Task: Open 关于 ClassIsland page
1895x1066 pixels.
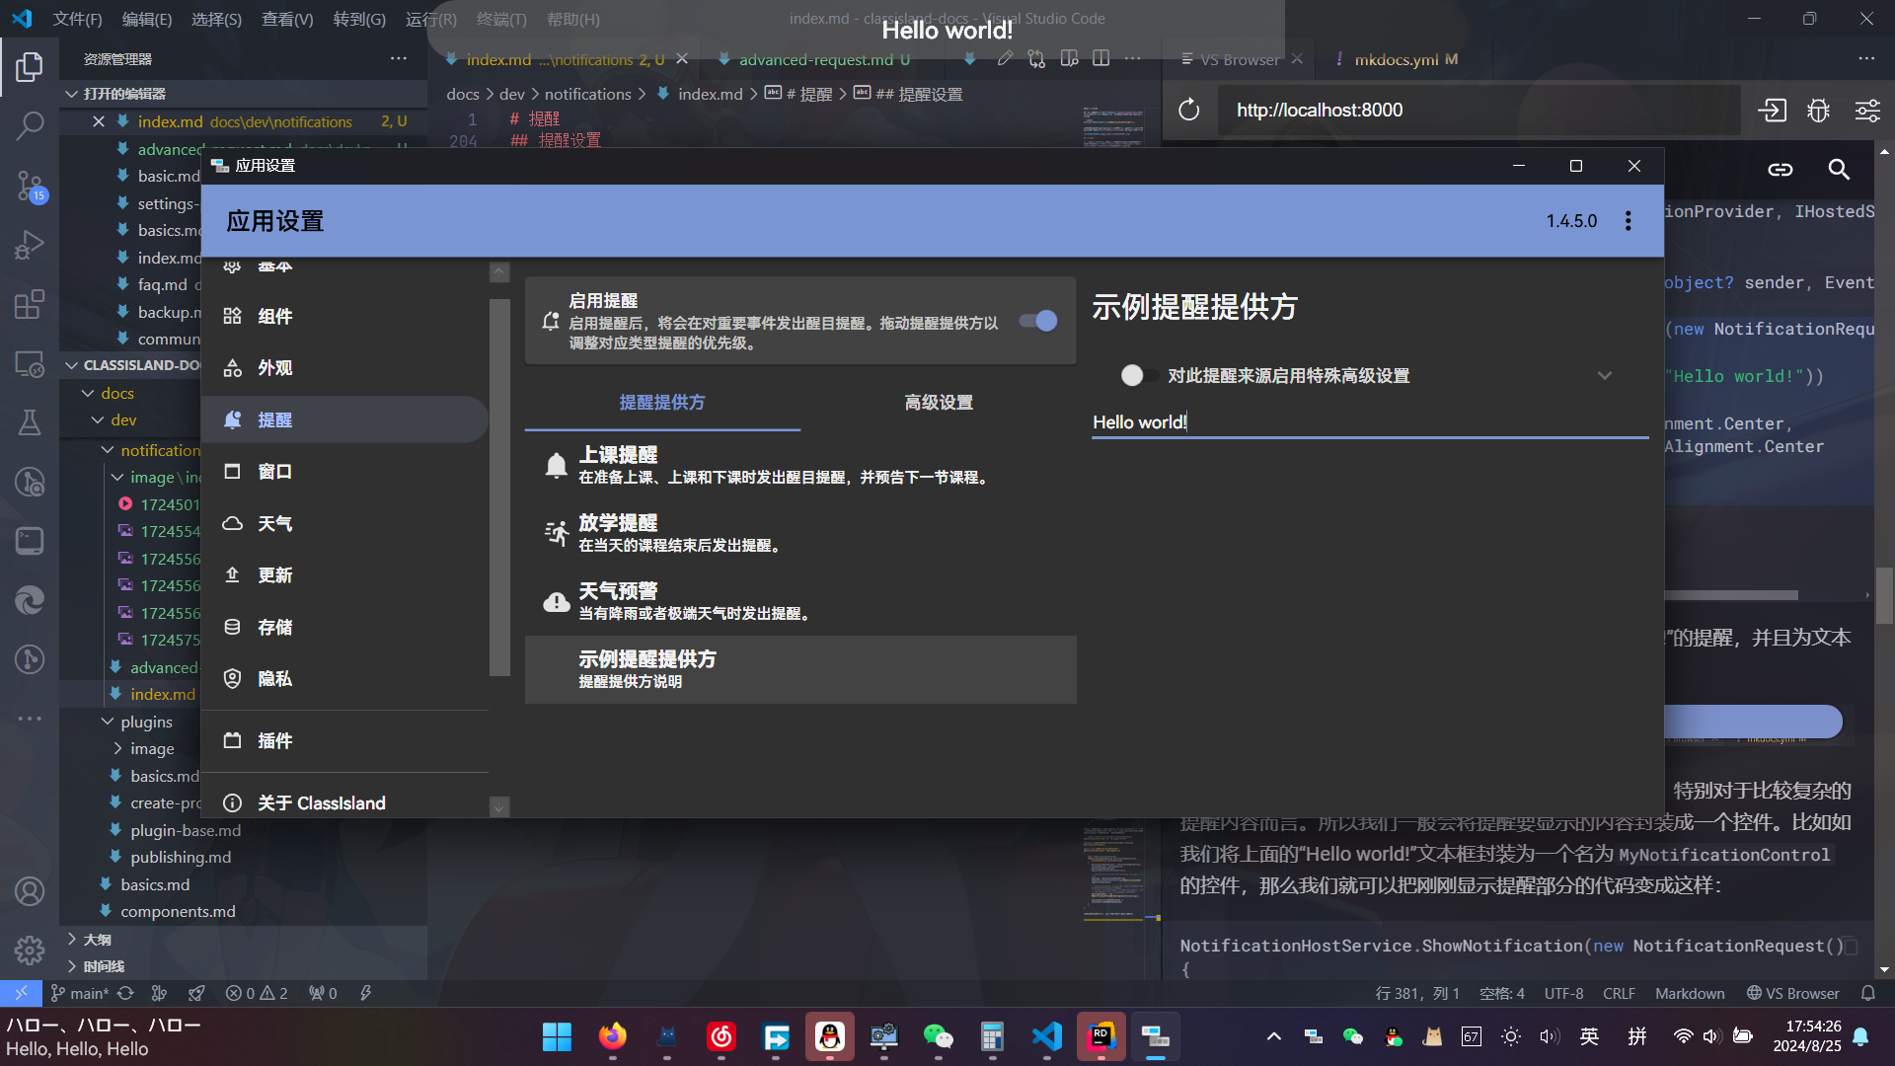Action: 321,802
